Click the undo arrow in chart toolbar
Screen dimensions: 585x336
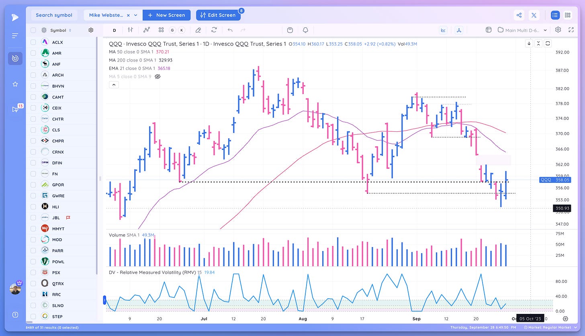point(230,30)
